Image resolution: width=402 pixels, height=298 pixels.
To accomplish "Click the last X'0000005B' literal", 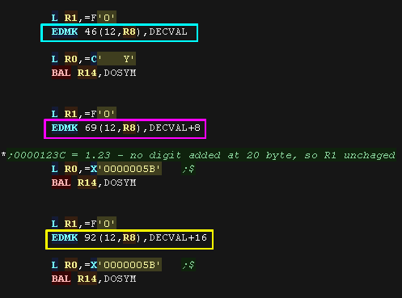I will pos(126,266).
